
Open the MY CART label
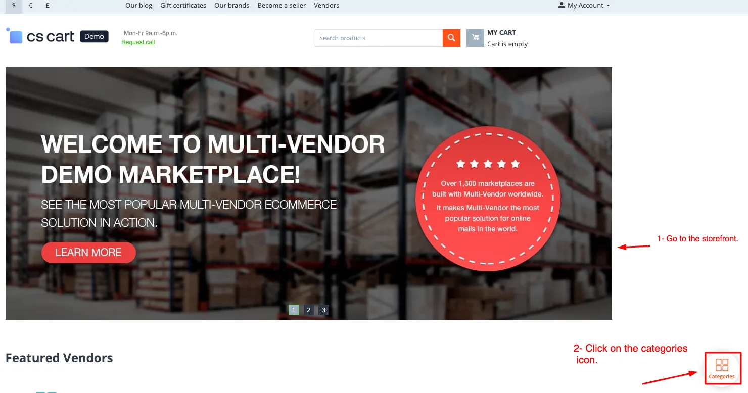click(x=501, y=33)
